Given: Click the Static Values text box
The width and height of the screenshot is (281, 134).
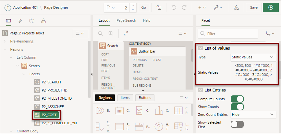Looking at the screenshot, I should [253, 72].
